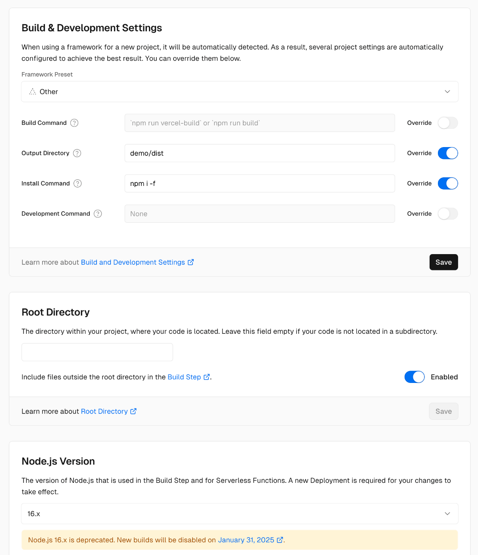Save the Build & Development Settings
Image resolution: width=478 pixels, height=555 pixels.
point(443,262)
